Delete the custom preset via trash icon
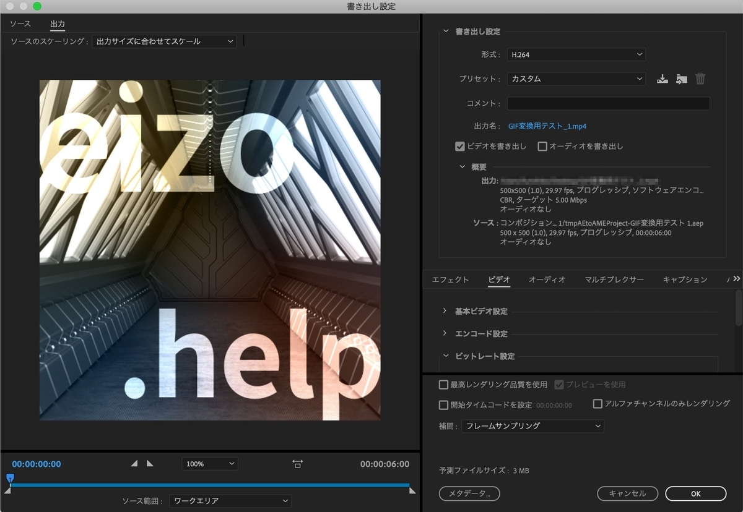 700,79
